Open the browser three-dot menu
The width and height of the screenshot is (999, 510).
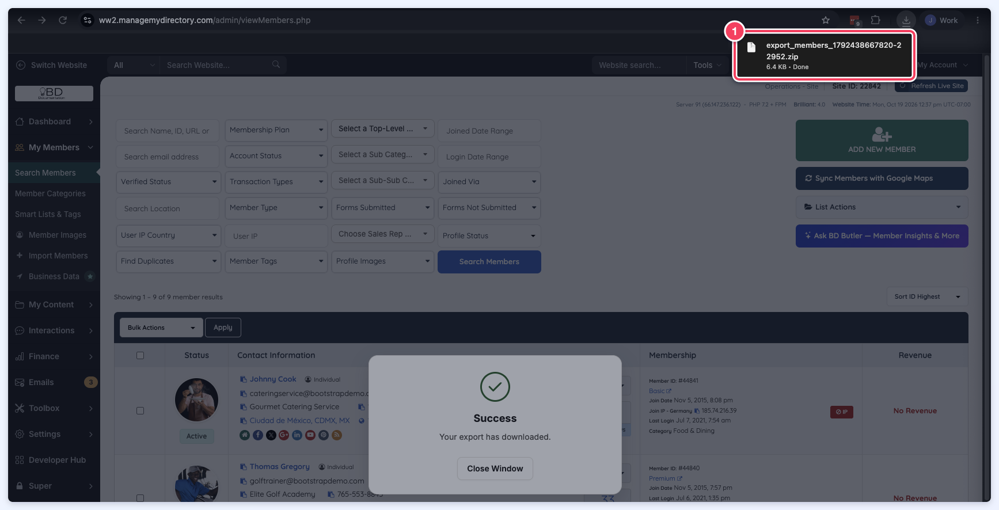978,20
